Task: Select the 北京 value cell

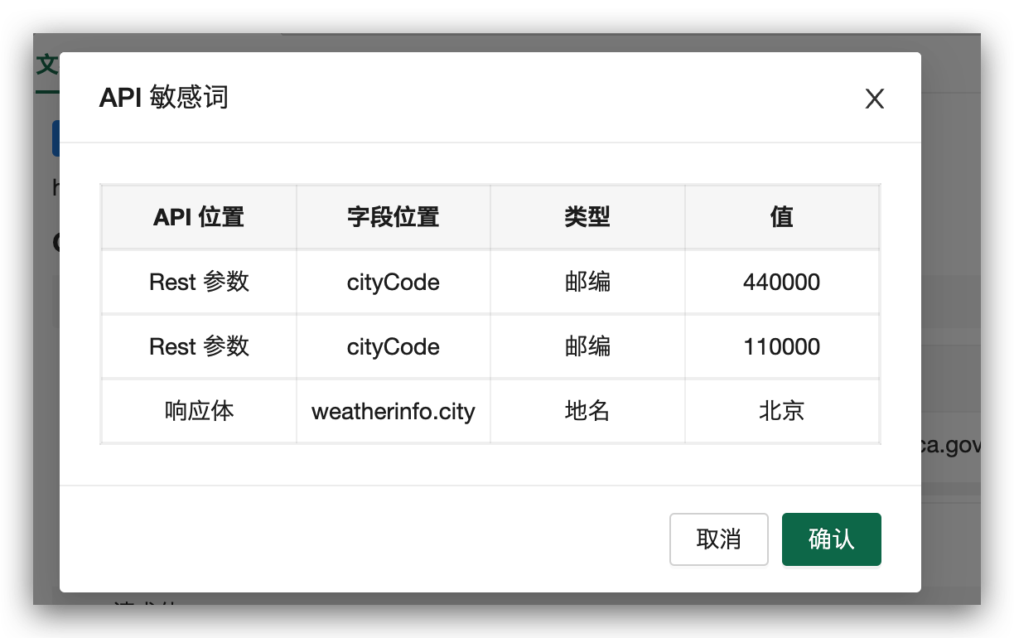Action: 782,411
